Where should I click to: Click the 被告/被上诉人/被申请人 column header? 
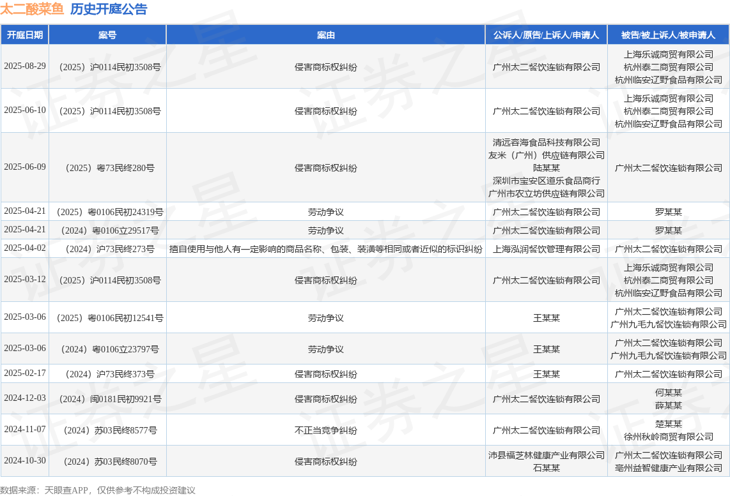click(669, 35)
